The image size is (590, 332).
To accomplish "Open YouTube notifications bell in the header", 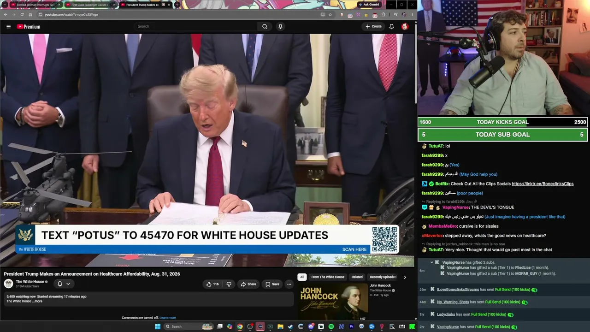I will tap(391, 26).
